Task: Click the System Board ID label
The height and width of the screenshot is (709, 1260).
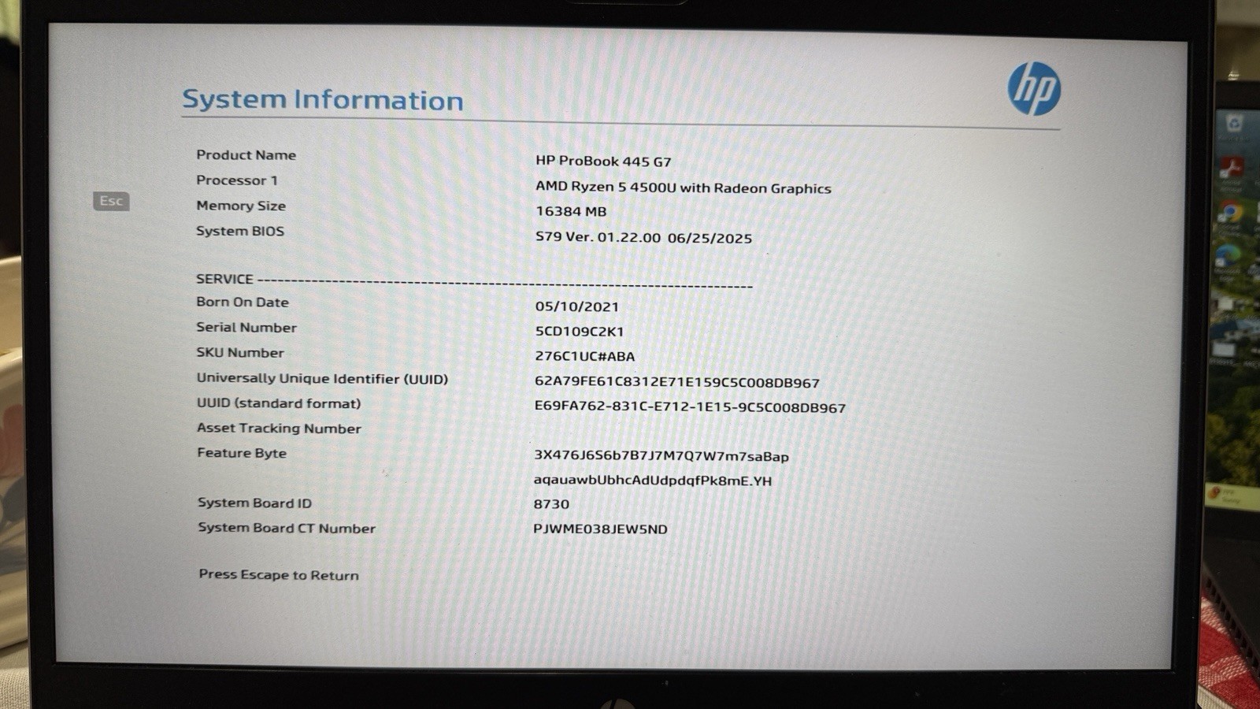Action: 254,503
